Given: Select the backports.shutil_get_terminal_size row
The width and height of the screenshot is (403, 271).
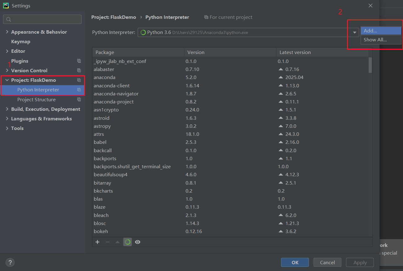Looking at the screenshot, I should [230, 166].
